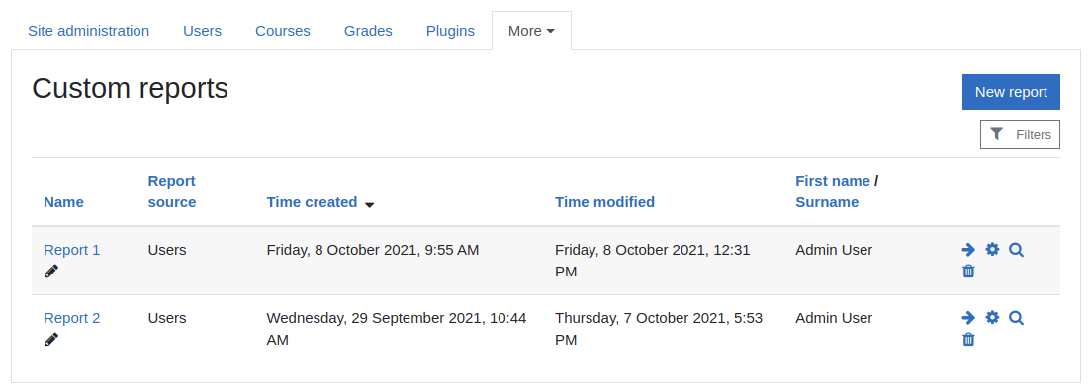Preview Report 2 with the magnifier icon
The image size is (1090, 391).
(x=1017, y=318)
